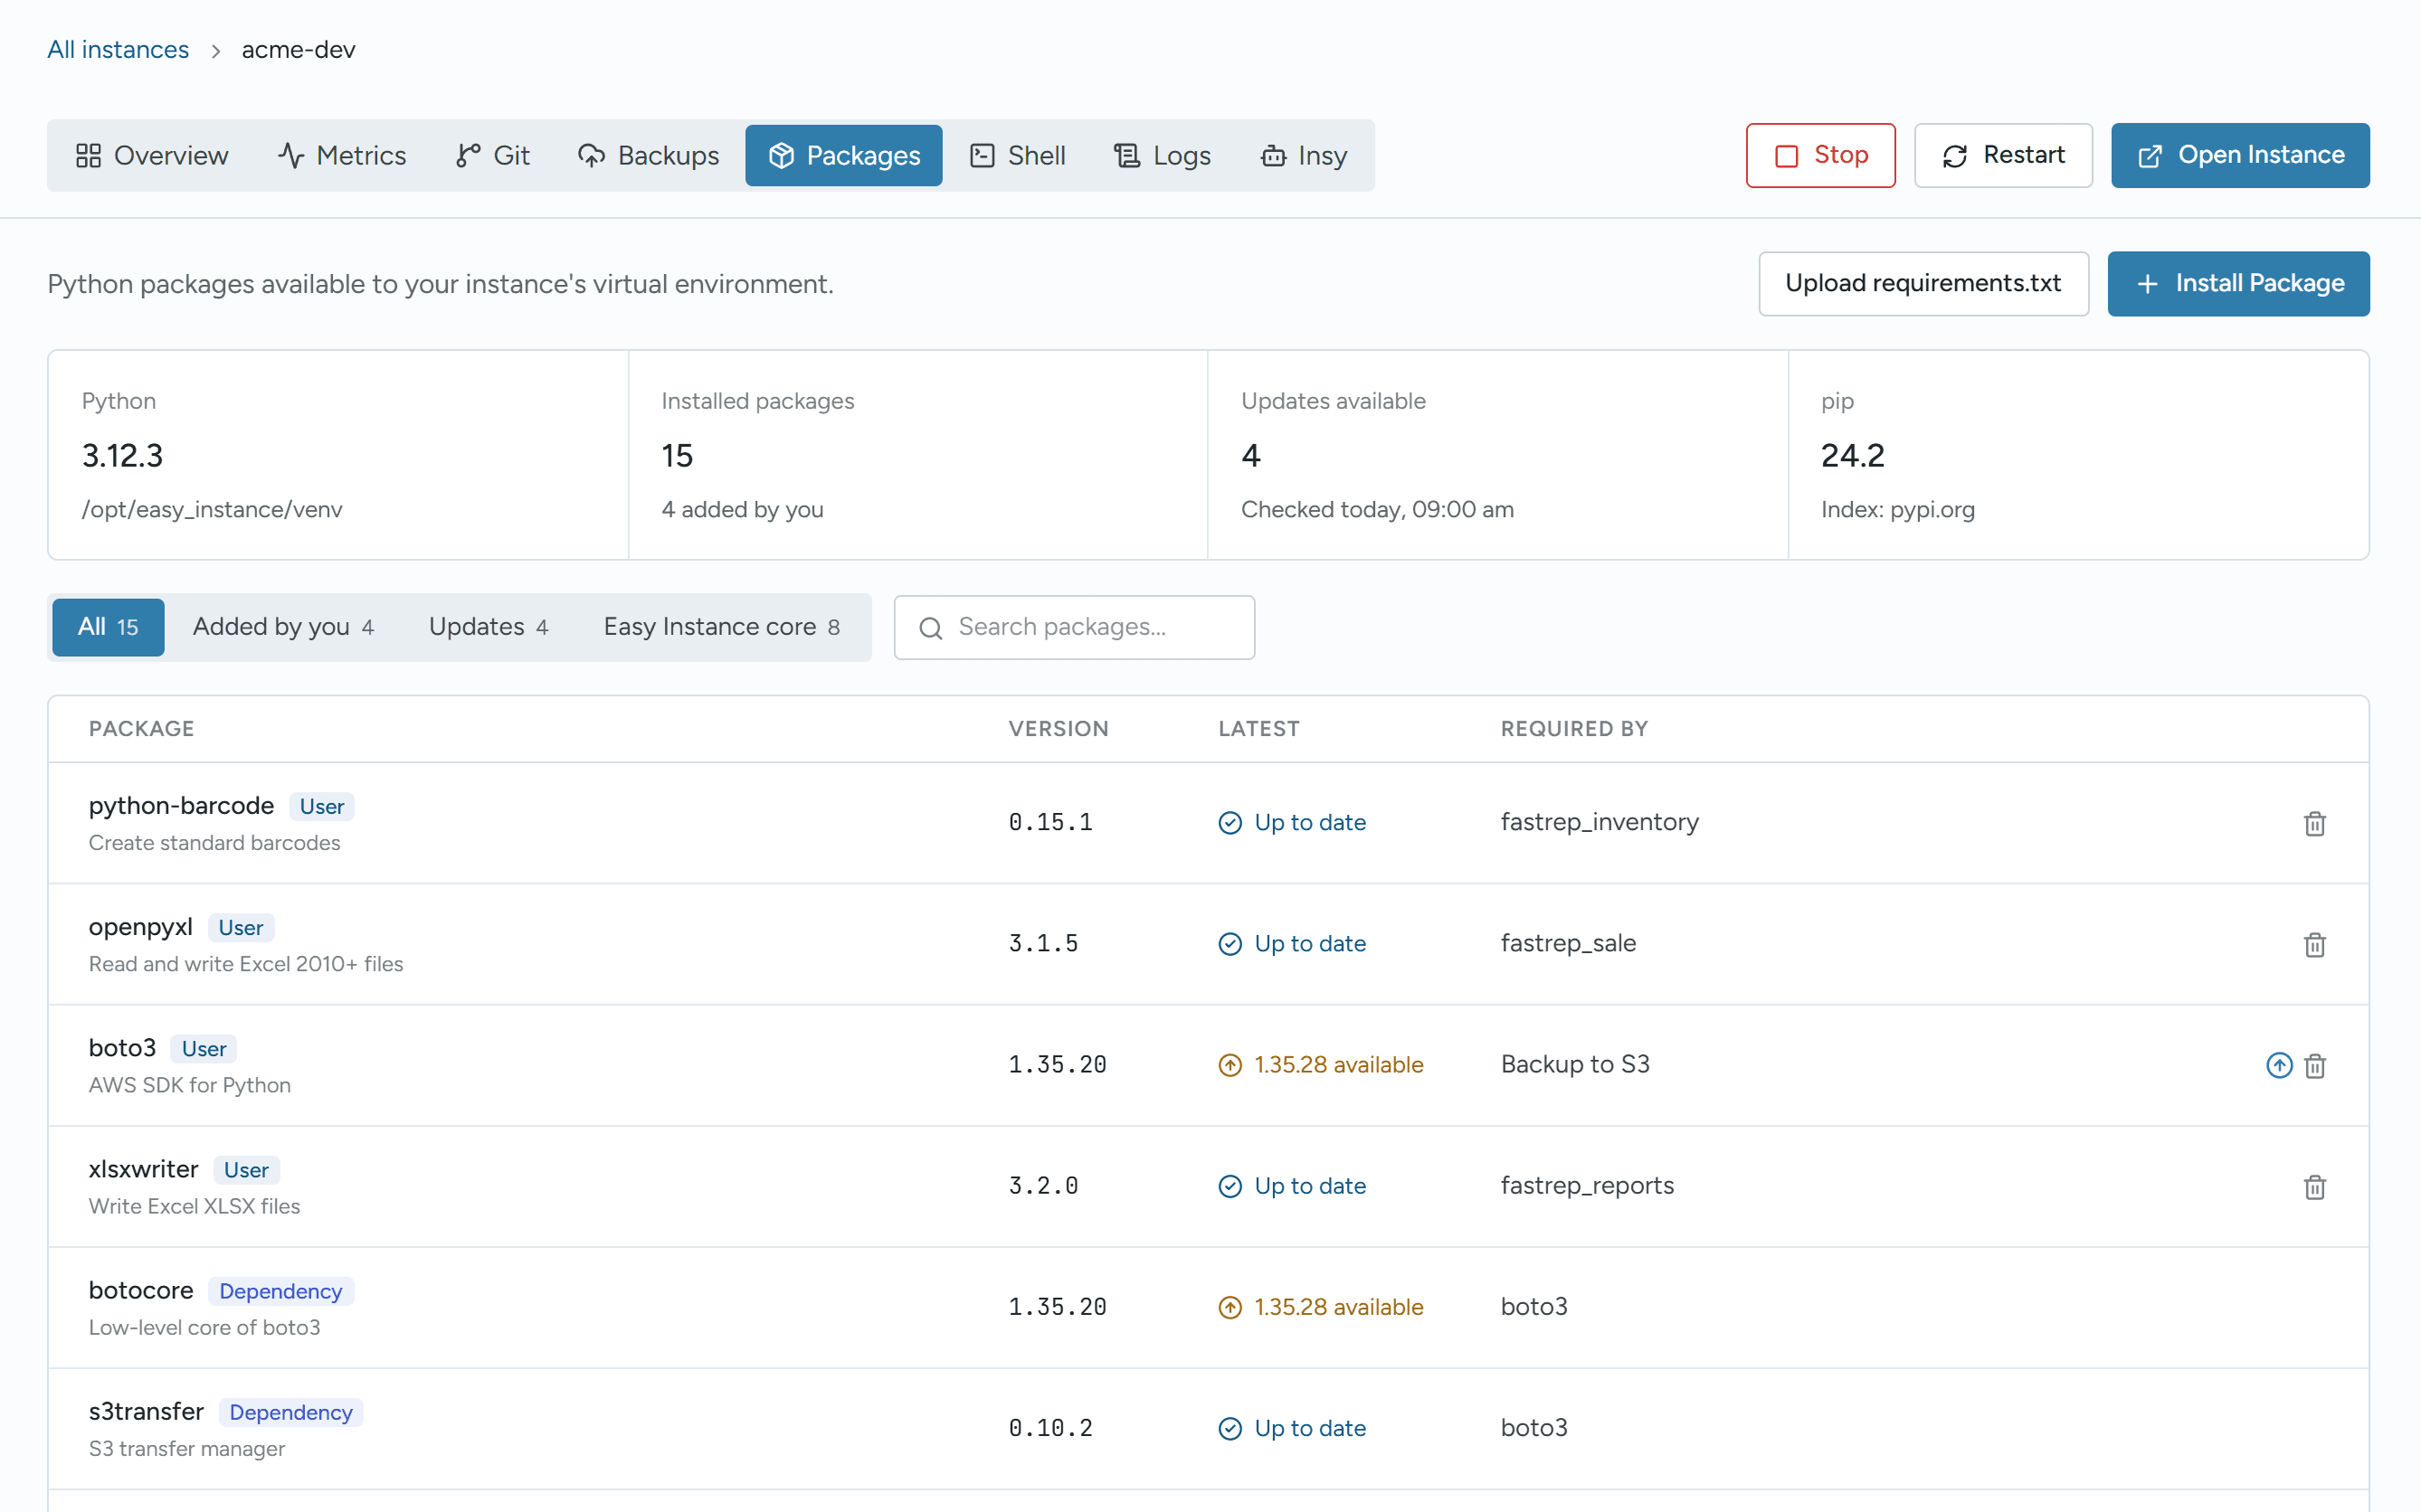Switch to the Metrics tab

coord(342,155)
